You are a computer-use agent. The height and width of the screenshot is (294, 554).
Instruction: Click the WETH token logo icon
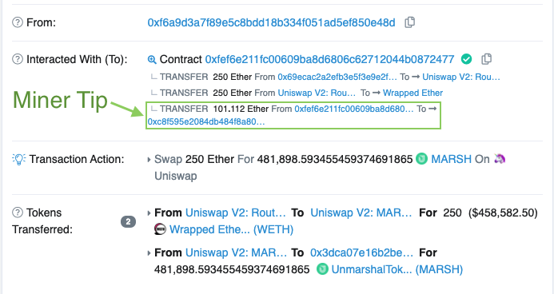161,229
